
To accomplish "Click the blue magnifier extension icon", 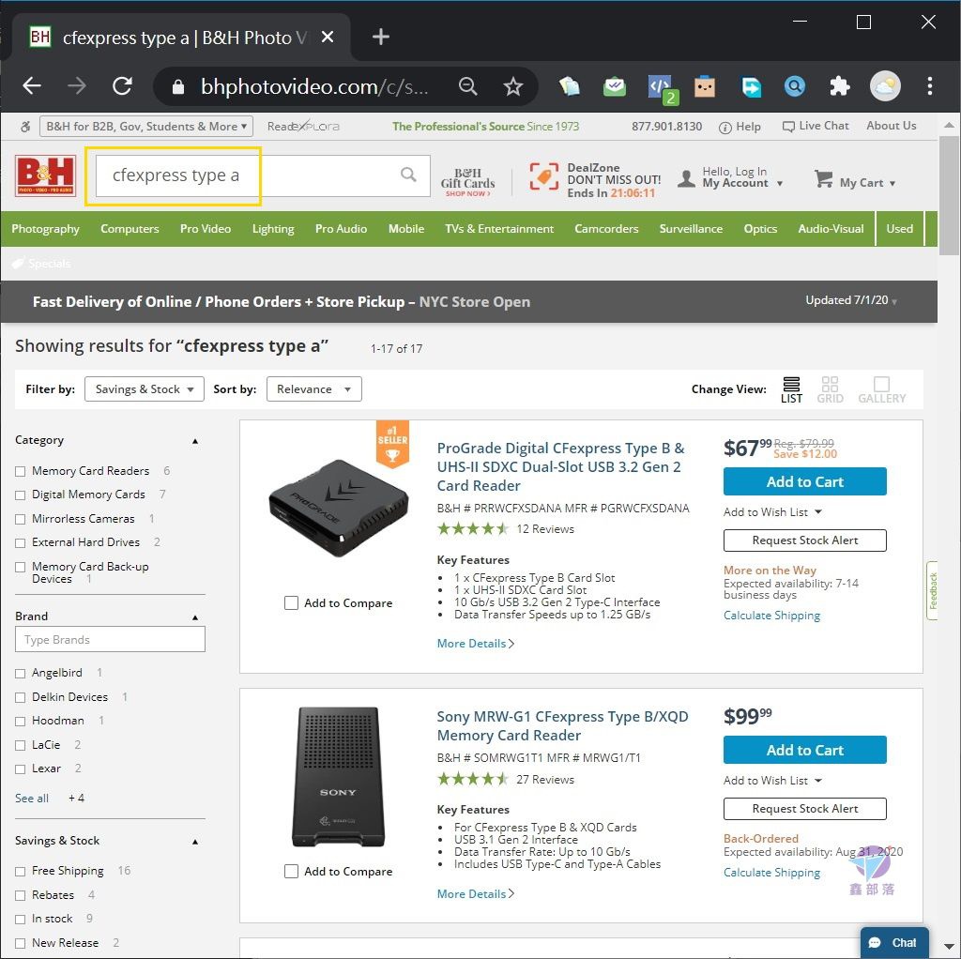I will pos(794,86).
